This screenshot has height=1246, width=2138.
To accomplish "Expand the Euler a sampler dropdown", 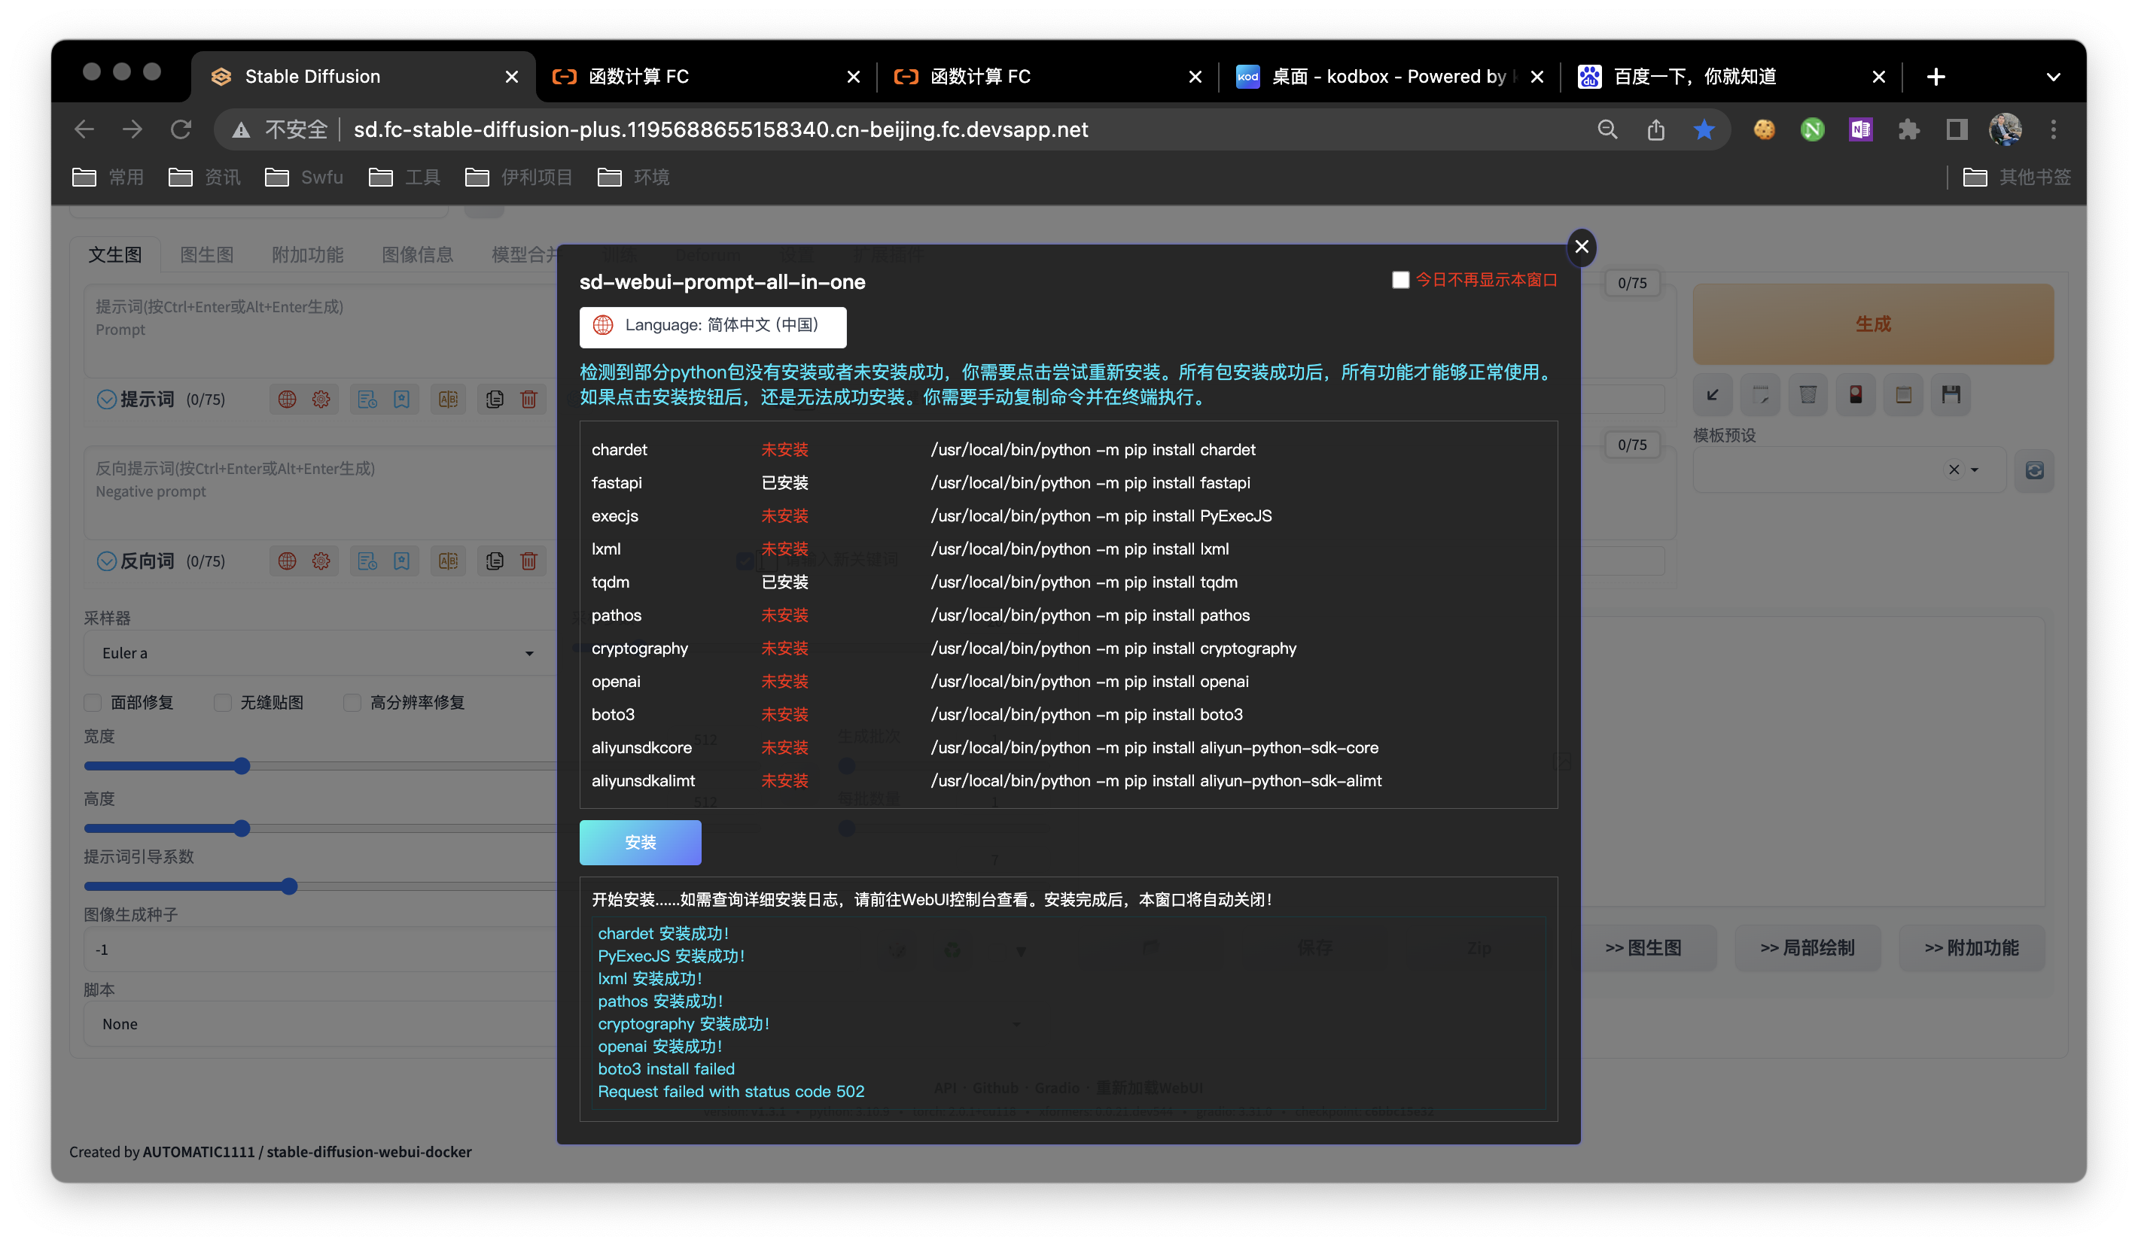I will pos(313,653).
